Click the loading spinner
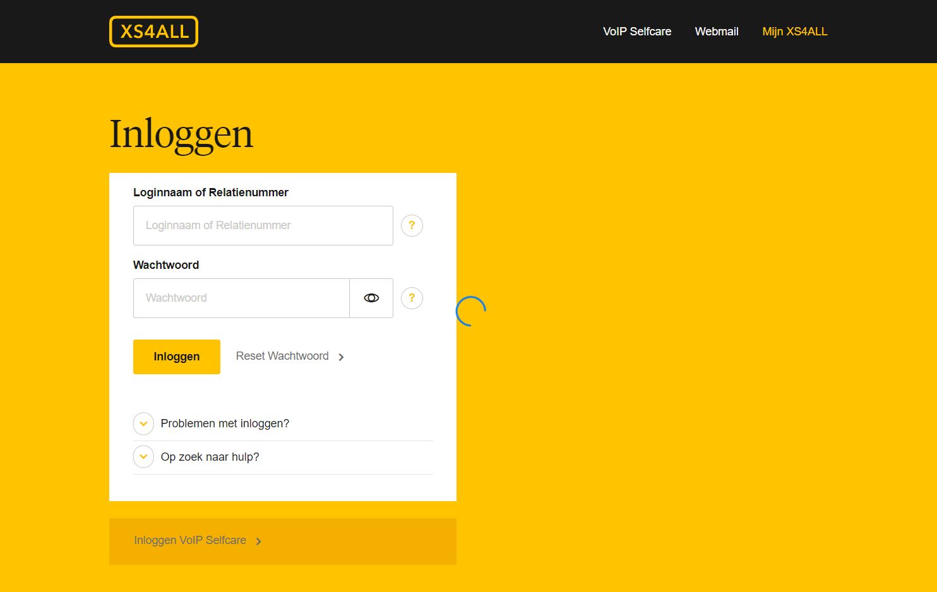 472,309
